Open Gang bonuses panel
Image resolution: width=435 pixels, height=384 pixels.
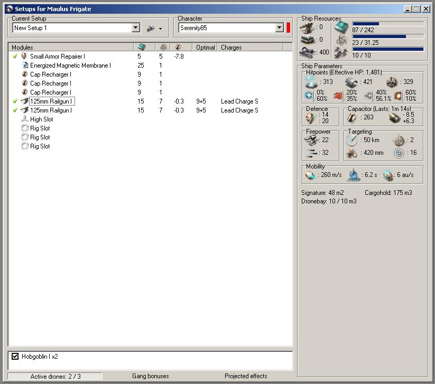point(150,376)
